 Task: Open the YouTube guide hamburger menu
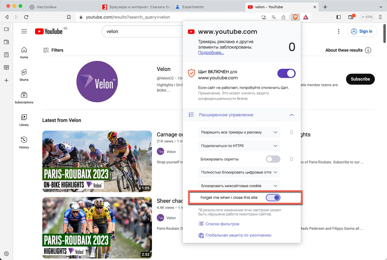click(x=24, y=31)
